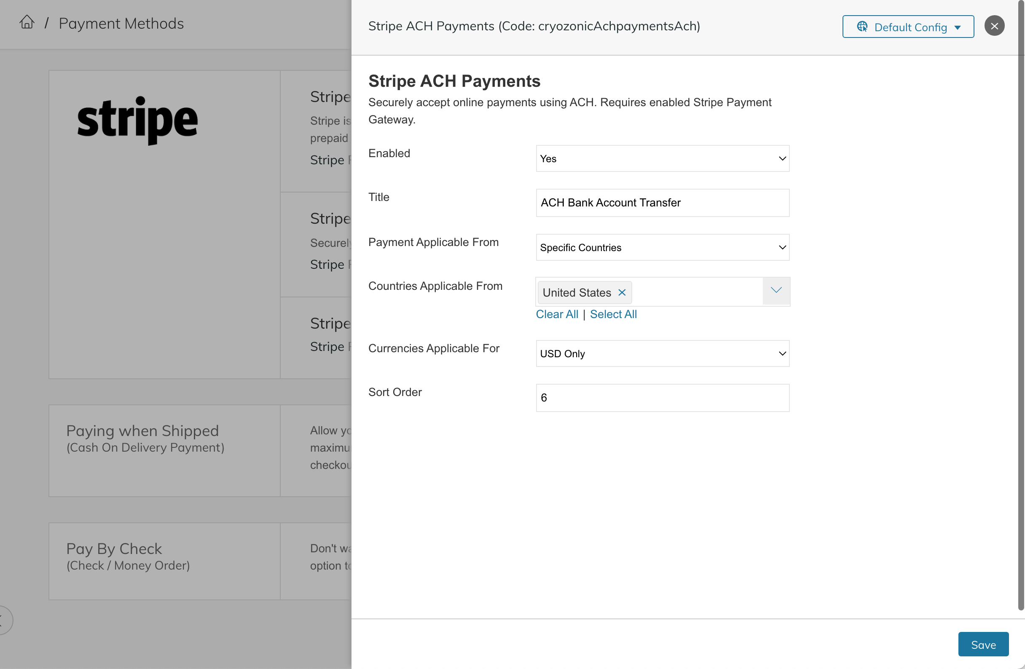Image resolution: width=1025 pixels, height=669 pixels.
Task: Click the home icon in breadcrumb
Action: point(27,22)
